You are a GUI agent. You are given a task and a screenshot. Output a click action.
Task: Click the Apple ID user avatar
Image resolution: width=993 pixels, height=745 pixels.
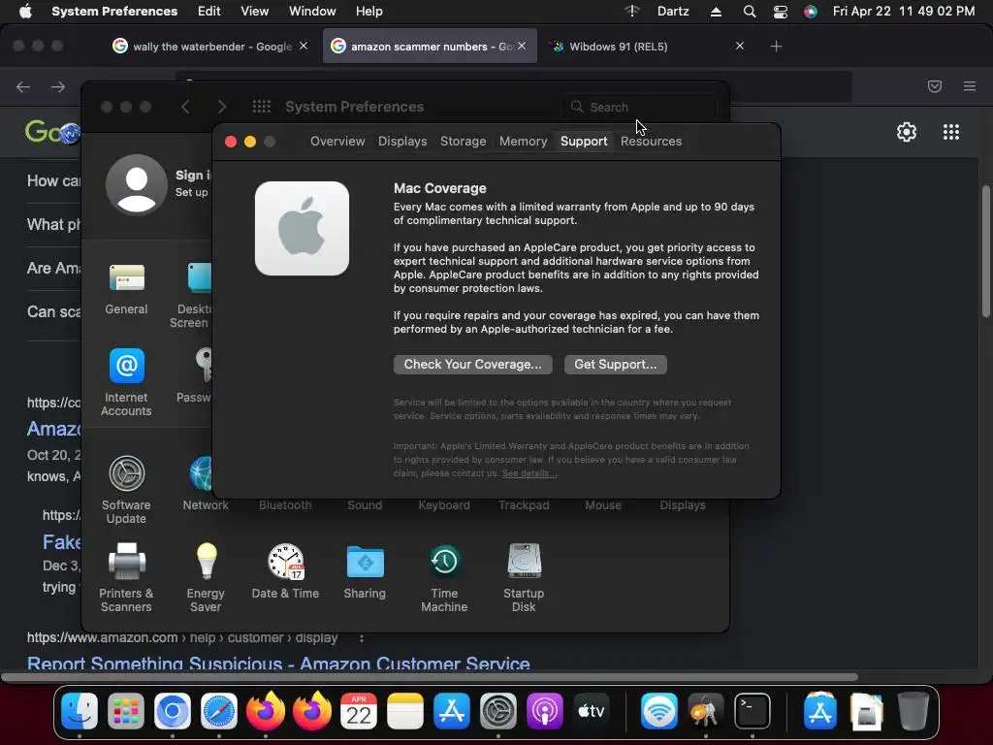click(136, 184)
